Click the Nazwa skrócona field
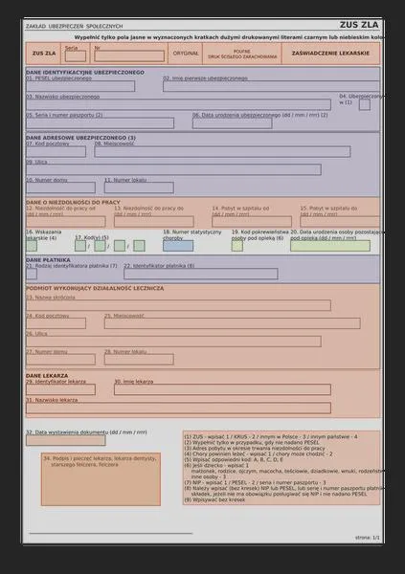 point(178,305)
